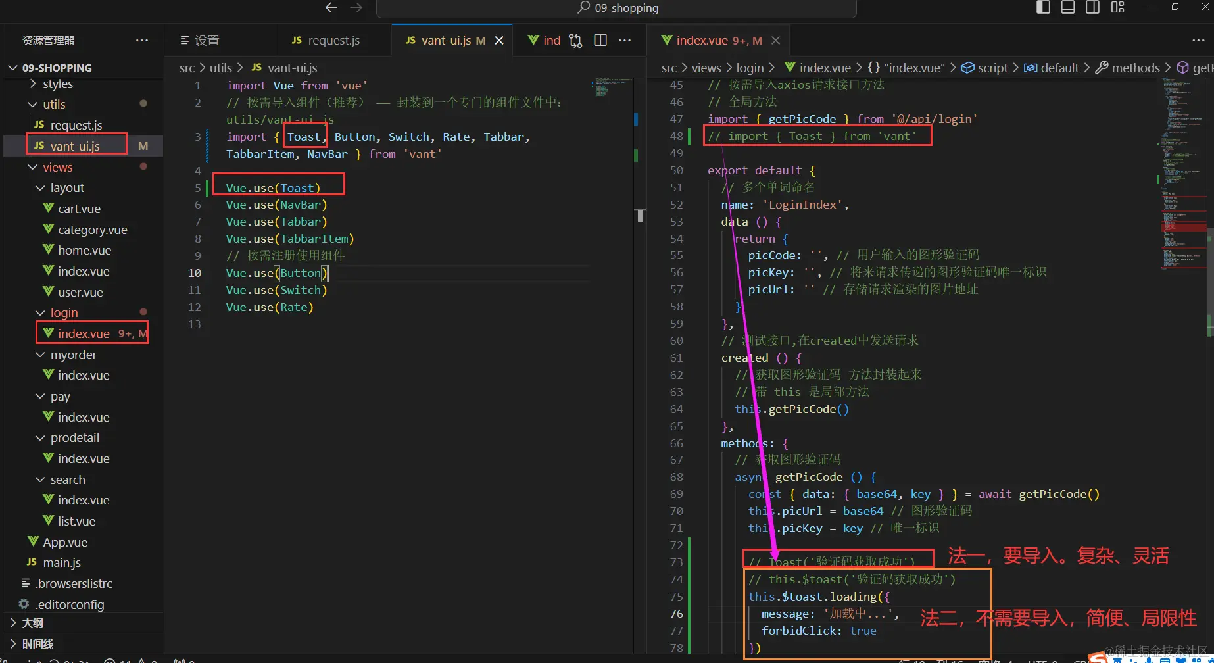Split the left editor to the right

[600, 40]
